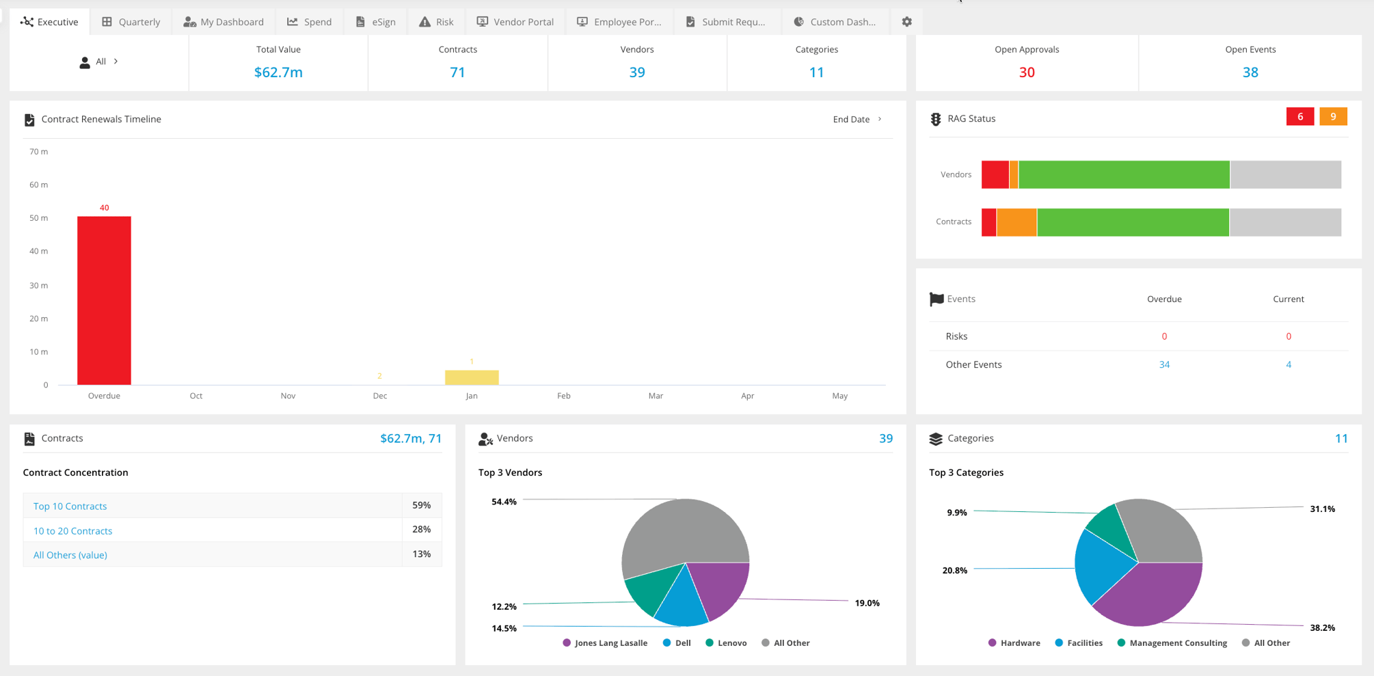Click the All Others (value) link
The width and height of the screenshot is (1374, 676).
(x=70, y=554)
